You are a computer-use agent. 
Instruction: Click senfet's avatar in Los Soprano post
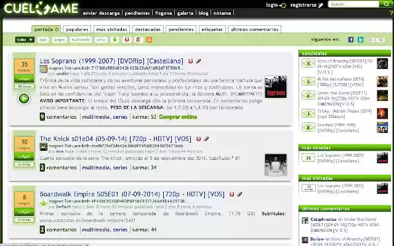(44, 69)
